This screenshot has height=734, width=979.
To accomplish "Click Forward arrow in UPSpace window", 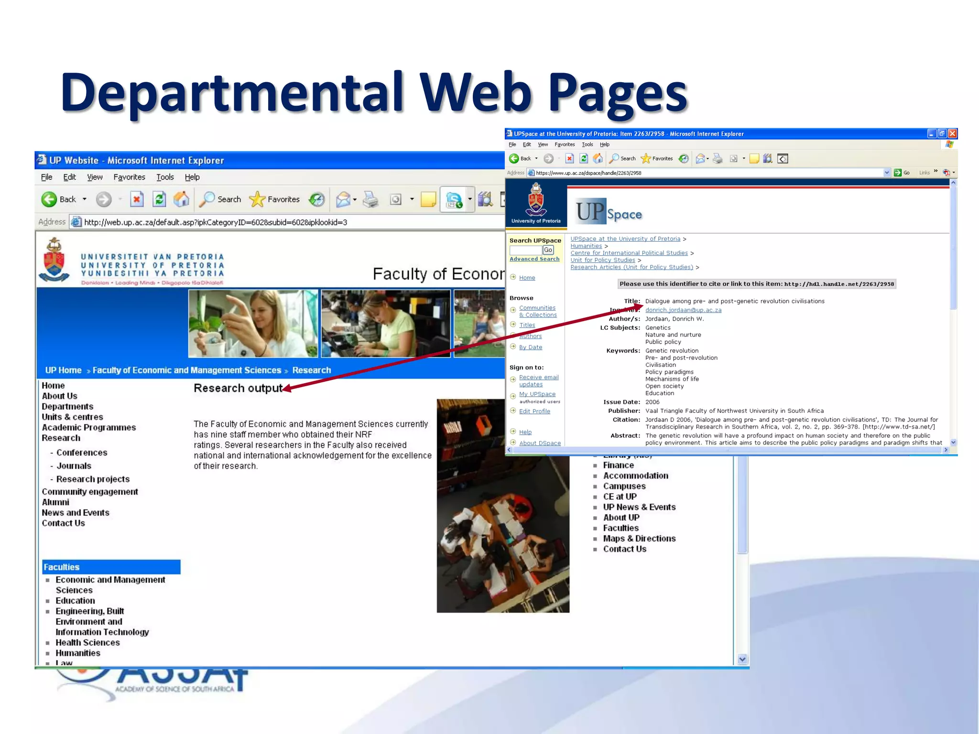I will (549, 159).
